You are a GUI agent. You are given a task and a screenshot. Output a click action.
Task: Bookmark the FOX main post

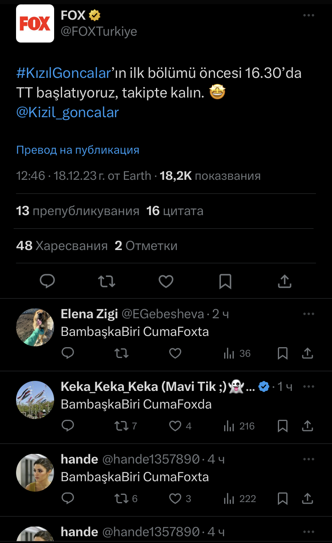tap(225, 281)
